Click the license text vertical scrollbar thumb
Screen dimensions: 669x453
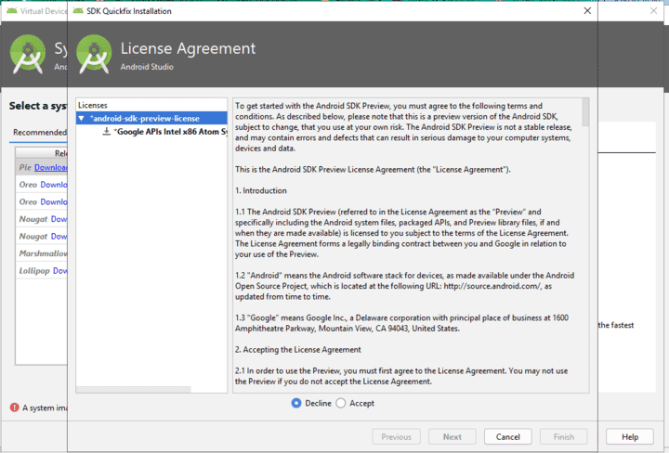point(585,112)
